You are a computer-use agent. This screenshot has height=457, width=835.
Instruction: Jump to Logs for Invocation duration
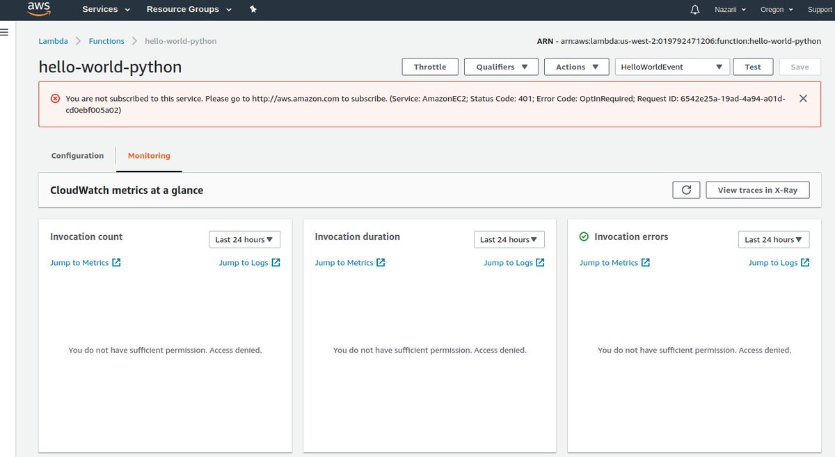514,263
